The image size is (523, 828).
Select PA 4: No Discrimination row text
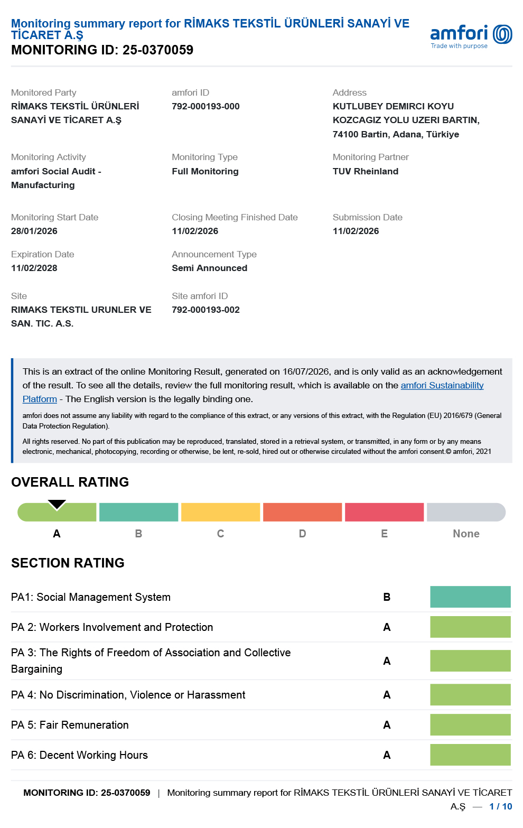coord(128,695)
